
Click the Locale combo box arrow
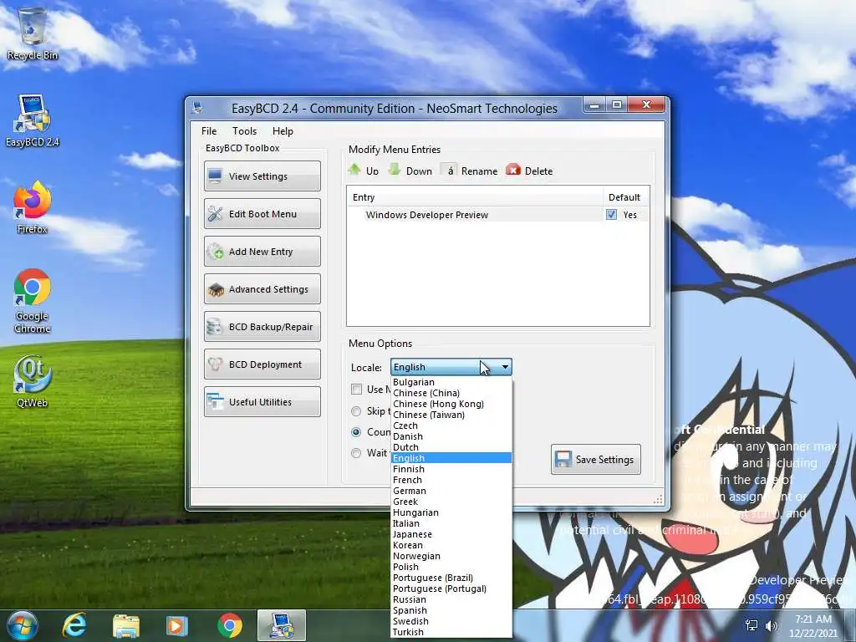pyautogui.click(x=506, y=367)
